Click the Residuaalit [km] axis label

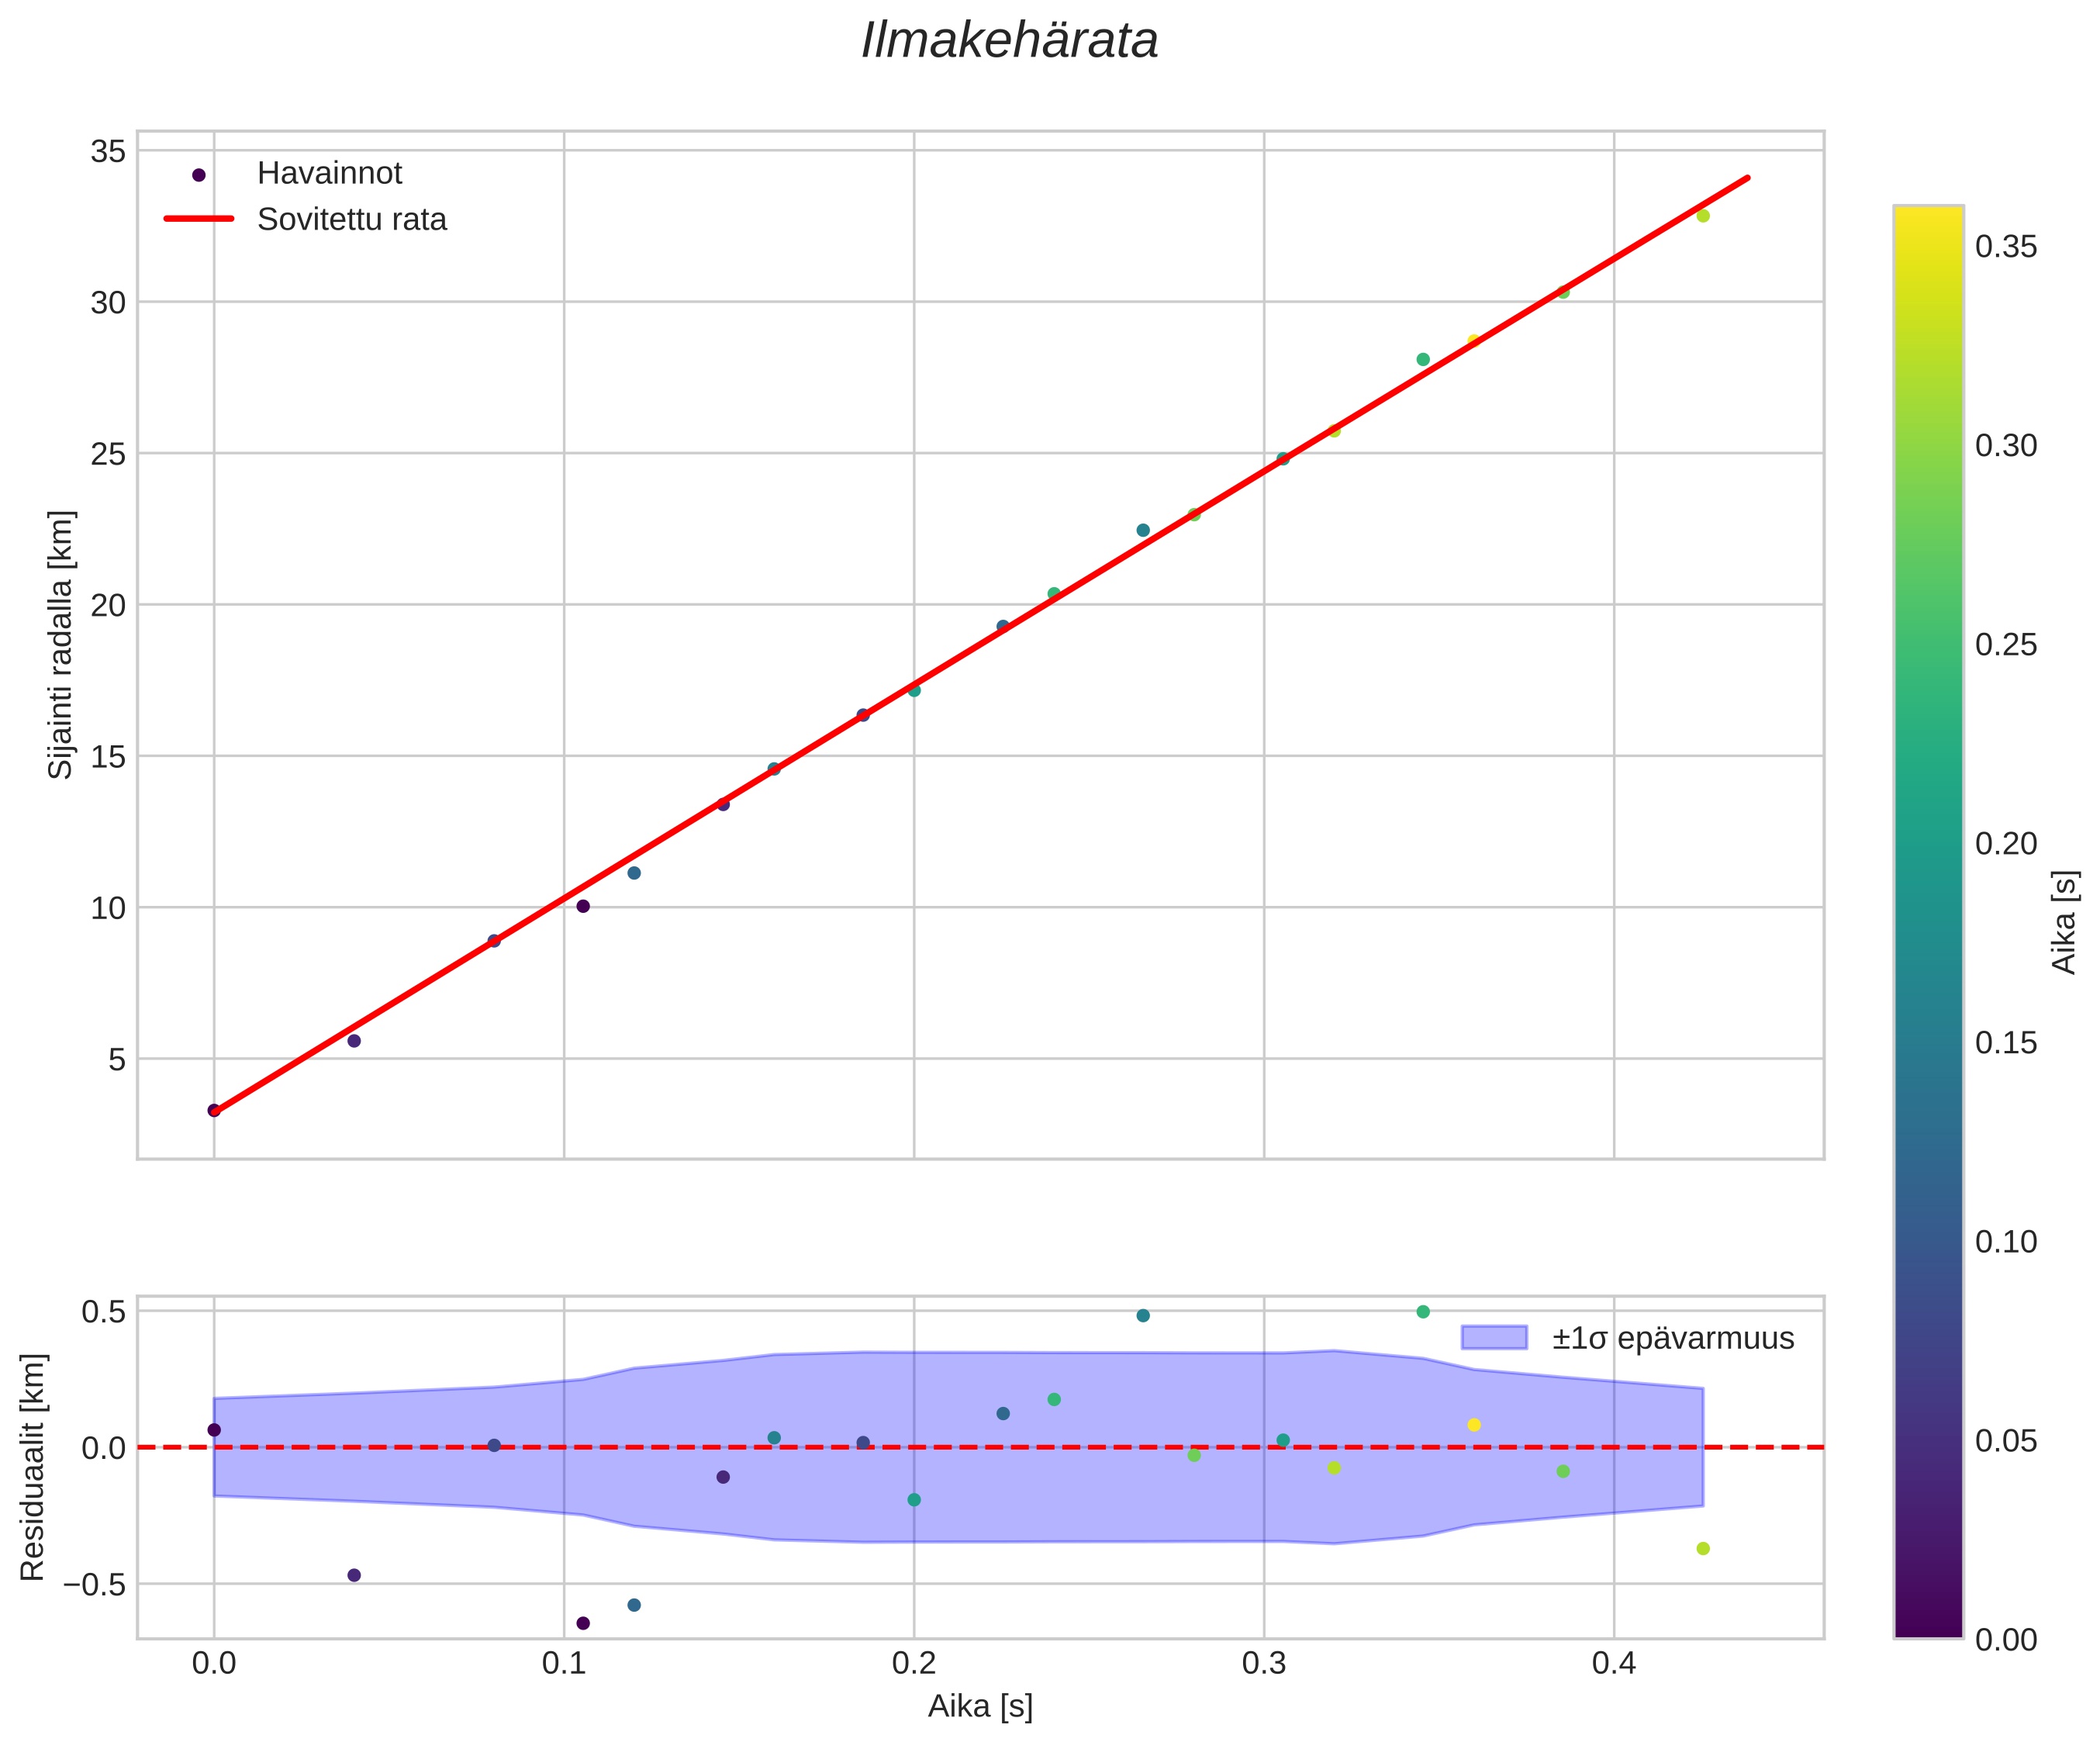click(x=33, y=1467)
